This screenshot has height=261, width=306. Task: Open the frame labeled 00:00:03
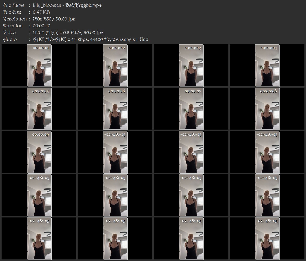(x=191, y=65)
